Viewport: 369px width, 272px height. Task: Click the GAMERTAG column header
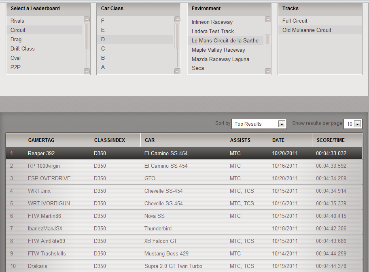click(41, 140)
